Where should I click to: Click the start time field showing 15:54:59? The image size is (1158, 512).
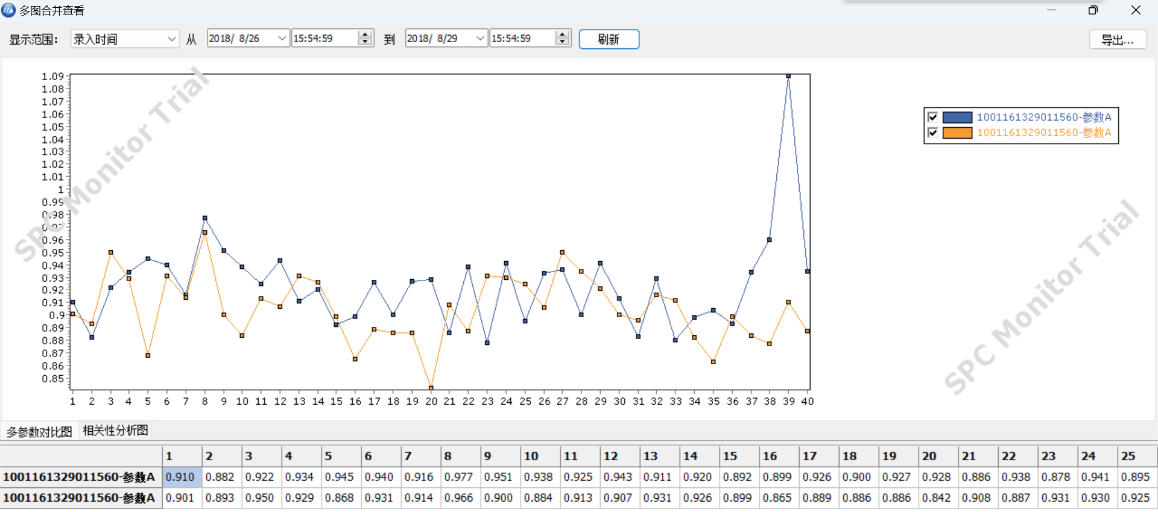[324, 39]
